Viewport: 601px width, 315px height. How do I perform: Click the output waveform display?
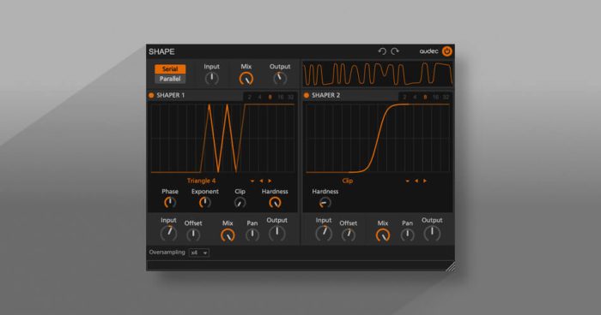(x=378, y=74)
